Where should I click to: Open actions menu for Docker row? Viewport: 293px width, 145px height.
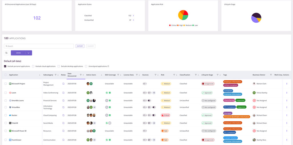(287, 115)
